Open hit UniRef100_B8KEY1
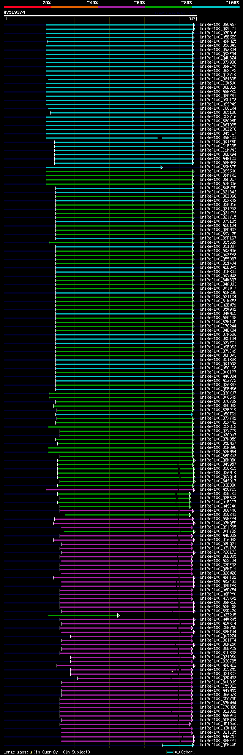Image resolution: width=243 pixels, height=755 pixels. click(x=218, y=741)
